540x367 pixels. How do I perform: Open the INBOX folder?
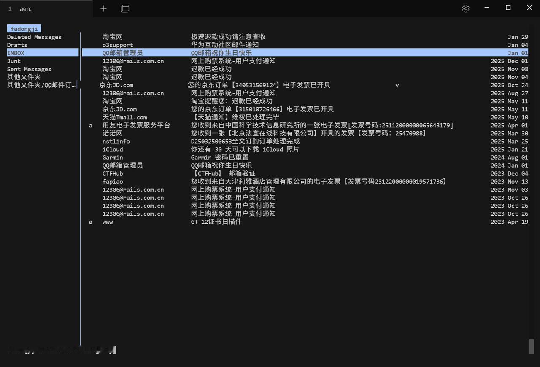pos(16,53)
